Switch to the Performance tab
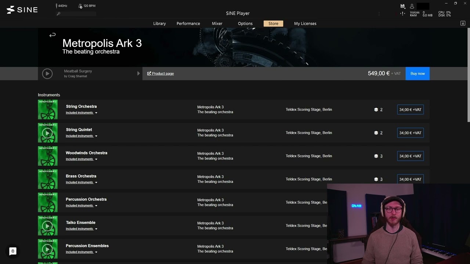This screenshot has width=470, height=264. pos(188,23)
